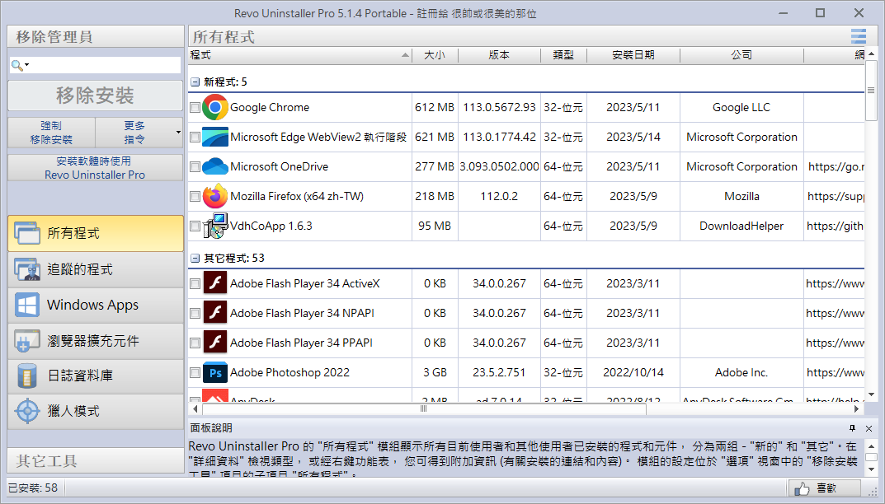885x504 pixels.
Task: Open the 瀏覽器擴充元件 section
Action: click(96, 340)
